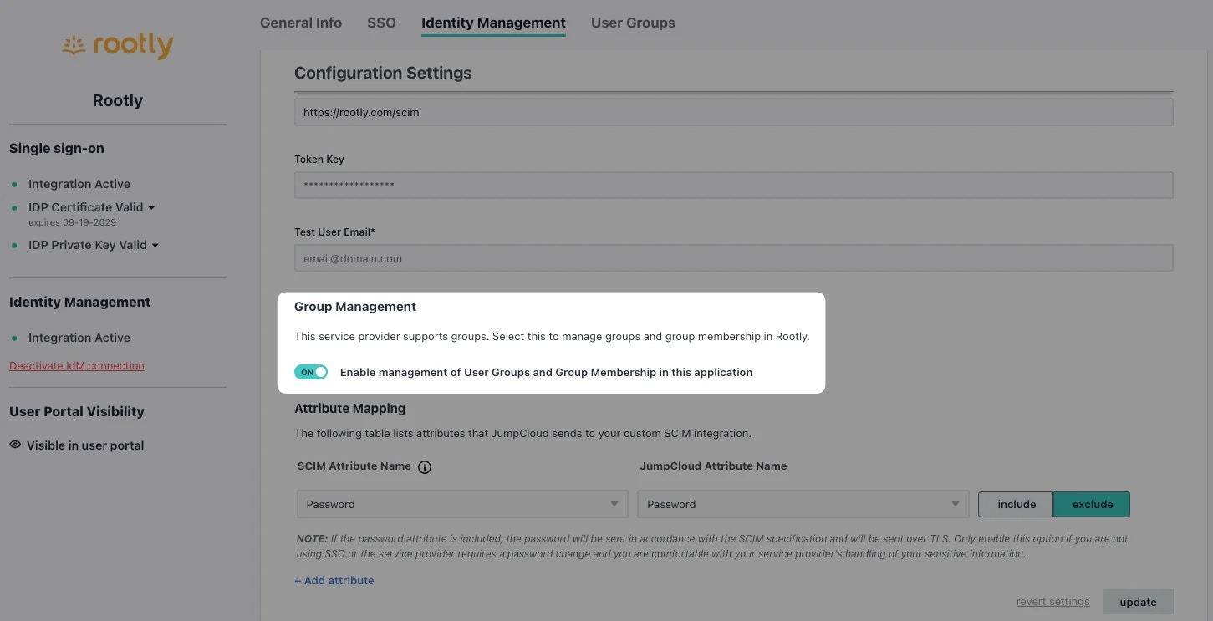The image size is (1213, 621).
Task: Toggle User Groups management switch off
Action: click(x=311, y=372)
